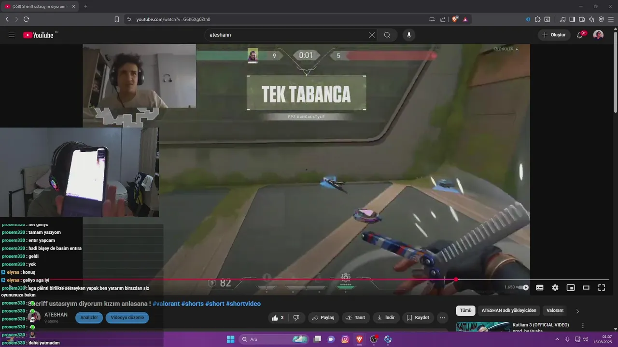Viewport: 618px width, 347px height.
Task: Open a new browser tab
Action: coord(85,6)
